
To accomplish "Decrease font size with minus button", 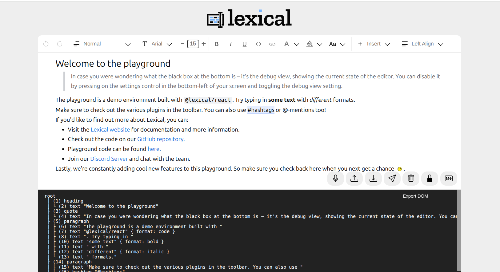I will [182, 44].
